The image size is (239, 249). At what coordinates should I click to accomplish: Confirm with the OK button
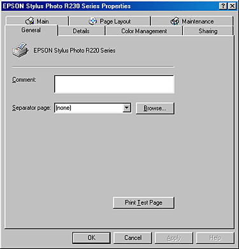[x=91, y=238]
